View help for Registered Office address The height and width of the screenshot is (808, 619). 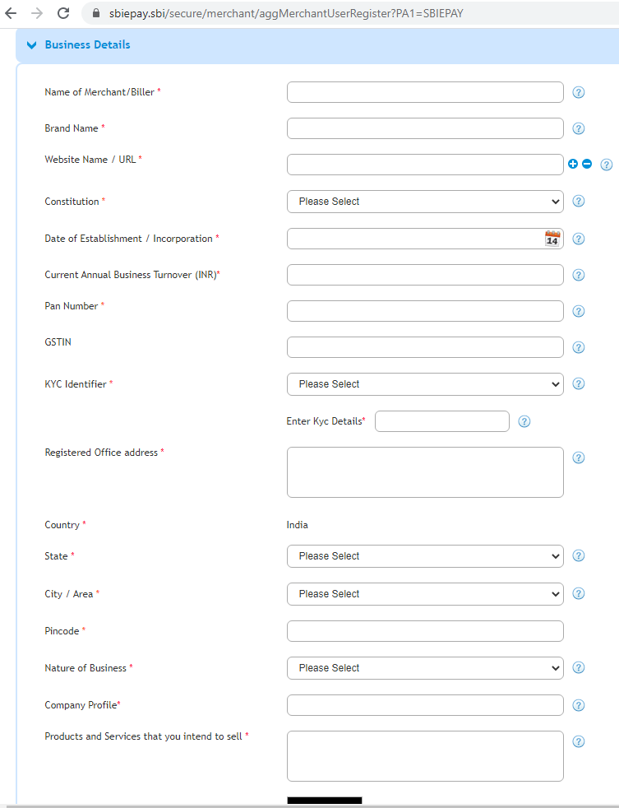pyautogui.click(x=578, y=457)
